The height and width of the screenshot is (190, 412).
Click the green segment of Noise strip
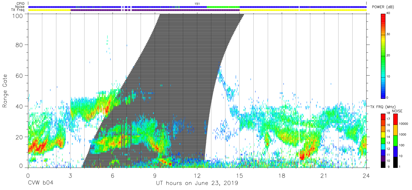click(x=223, y=7)
